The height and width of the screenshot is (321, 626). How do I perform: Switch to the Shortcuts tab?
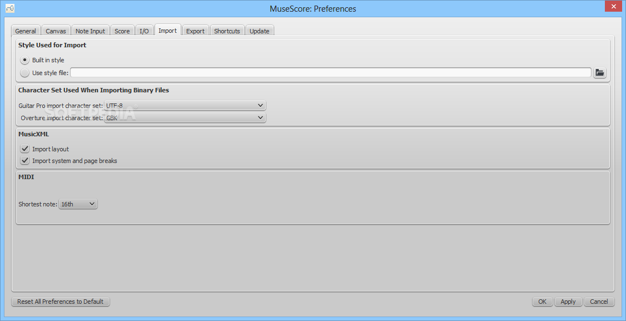[x=227, y=31]
